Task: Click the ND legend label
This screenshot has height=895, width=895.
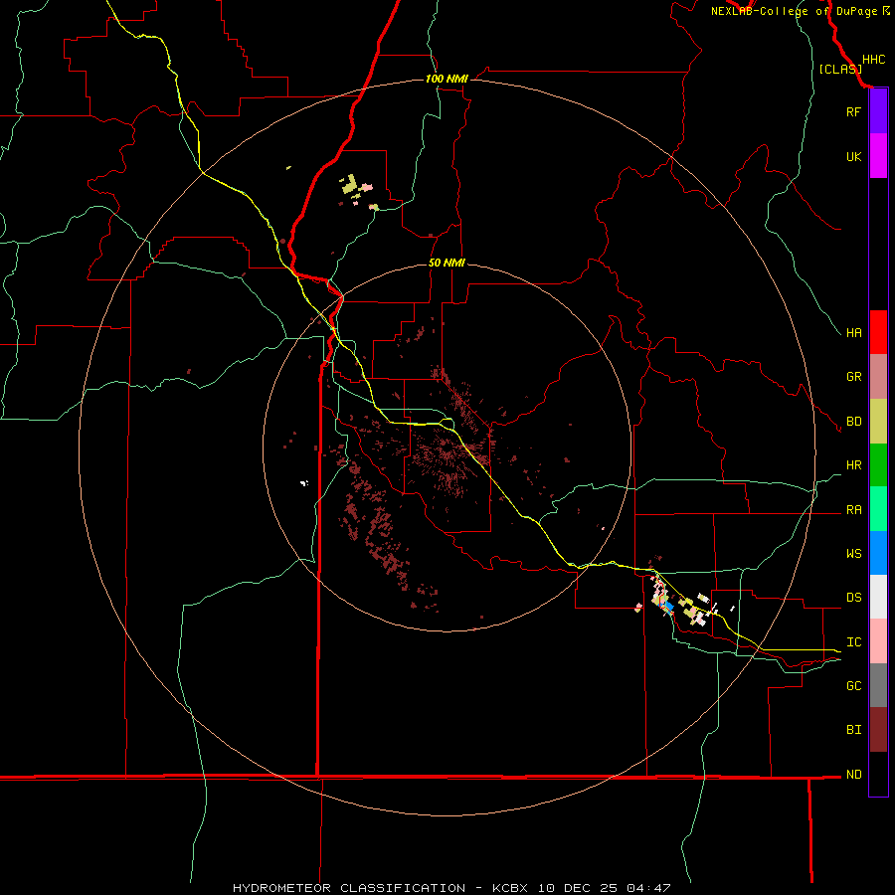Action: coord(853,775)
